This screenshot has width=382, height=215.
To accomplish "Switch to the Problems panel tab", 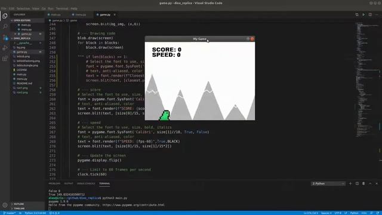I will 54,183.
